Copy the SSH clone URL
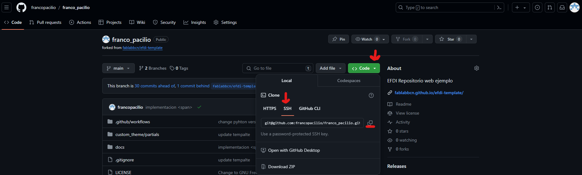Screen dimensions: 582x175 coord(370,123)
